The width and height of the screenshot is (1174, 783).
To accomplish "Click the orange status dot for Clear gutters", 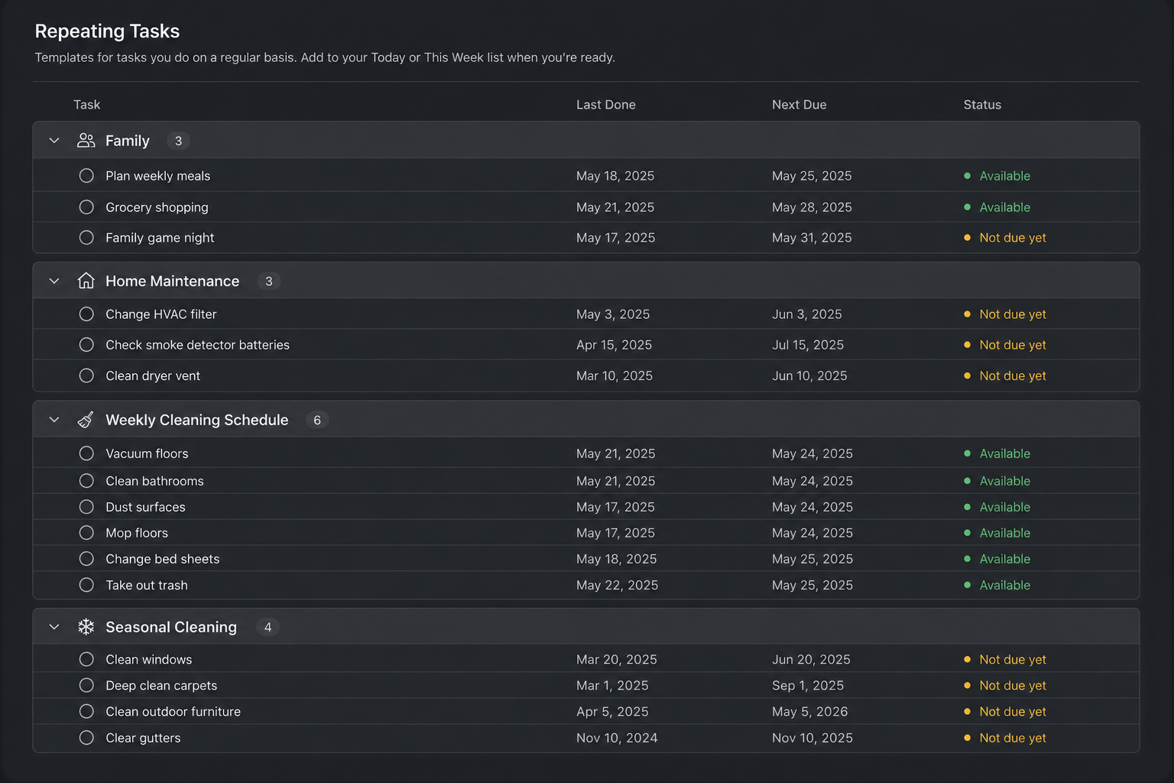I will [x=968, y=738].
